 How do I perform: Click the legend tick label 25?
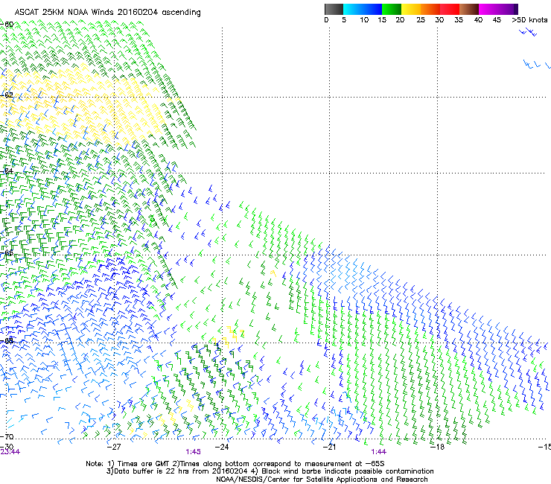(421, 20)
